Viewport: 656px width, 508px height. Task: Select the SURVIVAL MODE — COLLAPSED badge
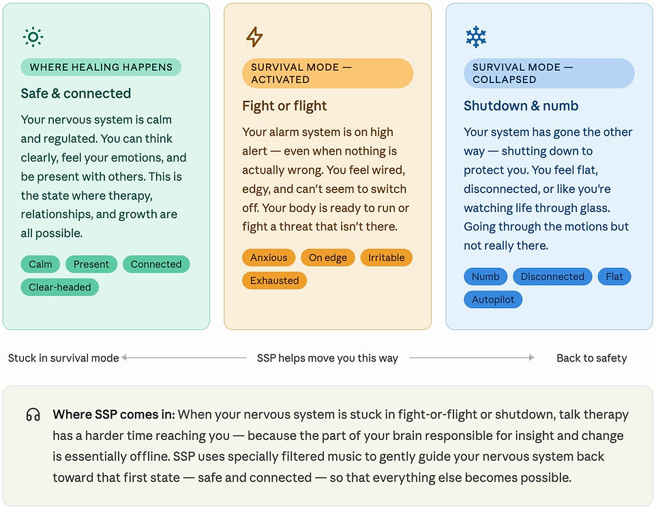click(549, 73)
